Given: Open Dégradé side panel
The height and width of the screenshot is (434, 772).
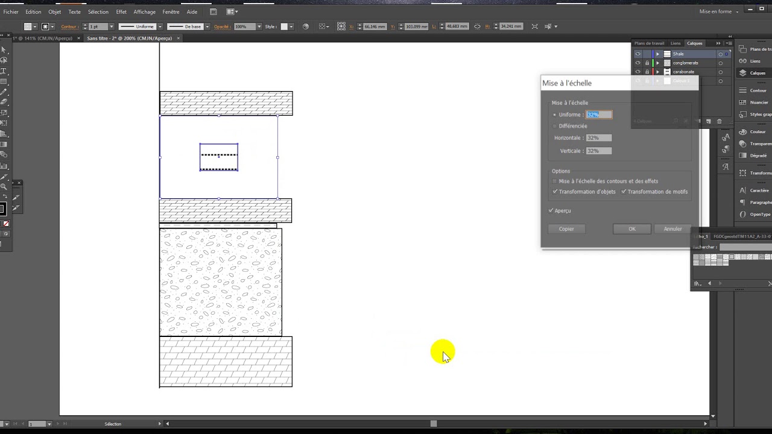Looking at the screenshot, I should [x=753, y=156].
